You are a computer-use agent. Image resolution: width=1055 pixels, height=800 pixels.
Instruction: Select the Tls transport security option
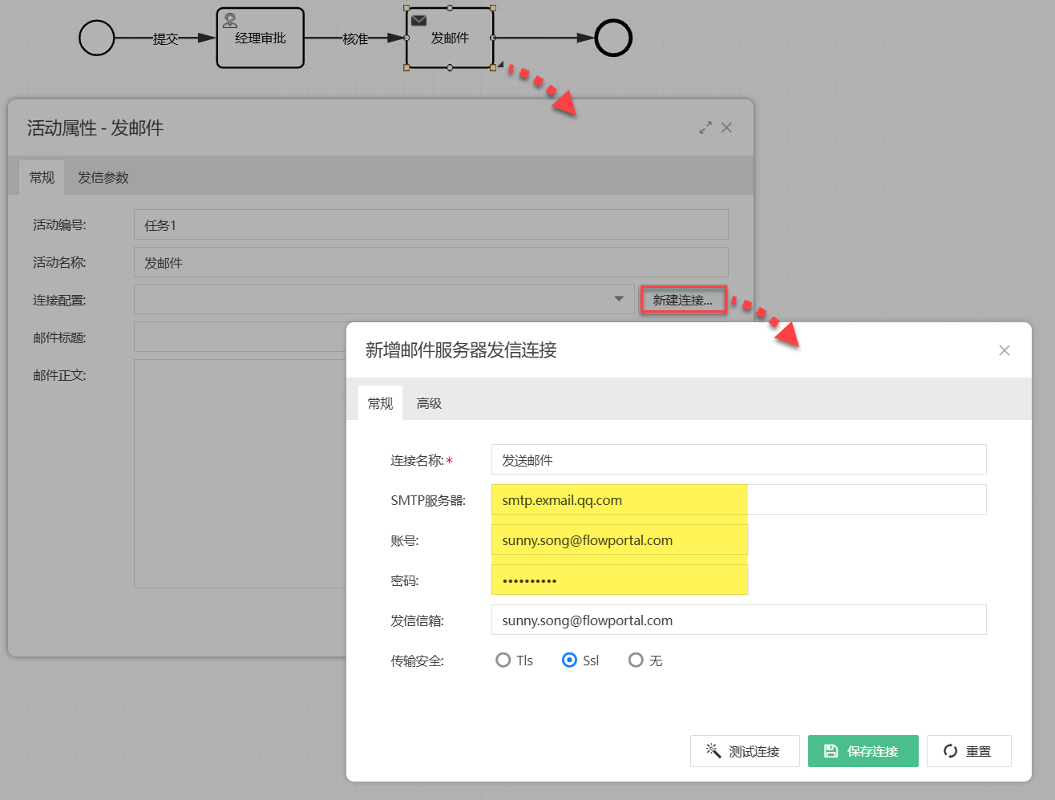pos(503,660)
